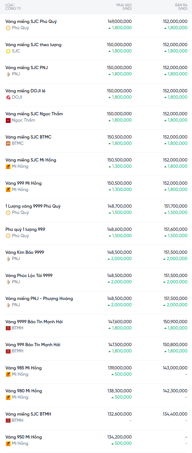This screenshot has height=453, width=192.
Task: Click the Ngọc Thẩm logo icon
Action: click(8, 120)
